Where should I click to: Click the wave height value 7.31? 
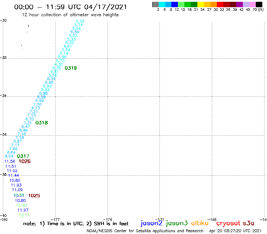pyautogui.click(x=27, y=123)
